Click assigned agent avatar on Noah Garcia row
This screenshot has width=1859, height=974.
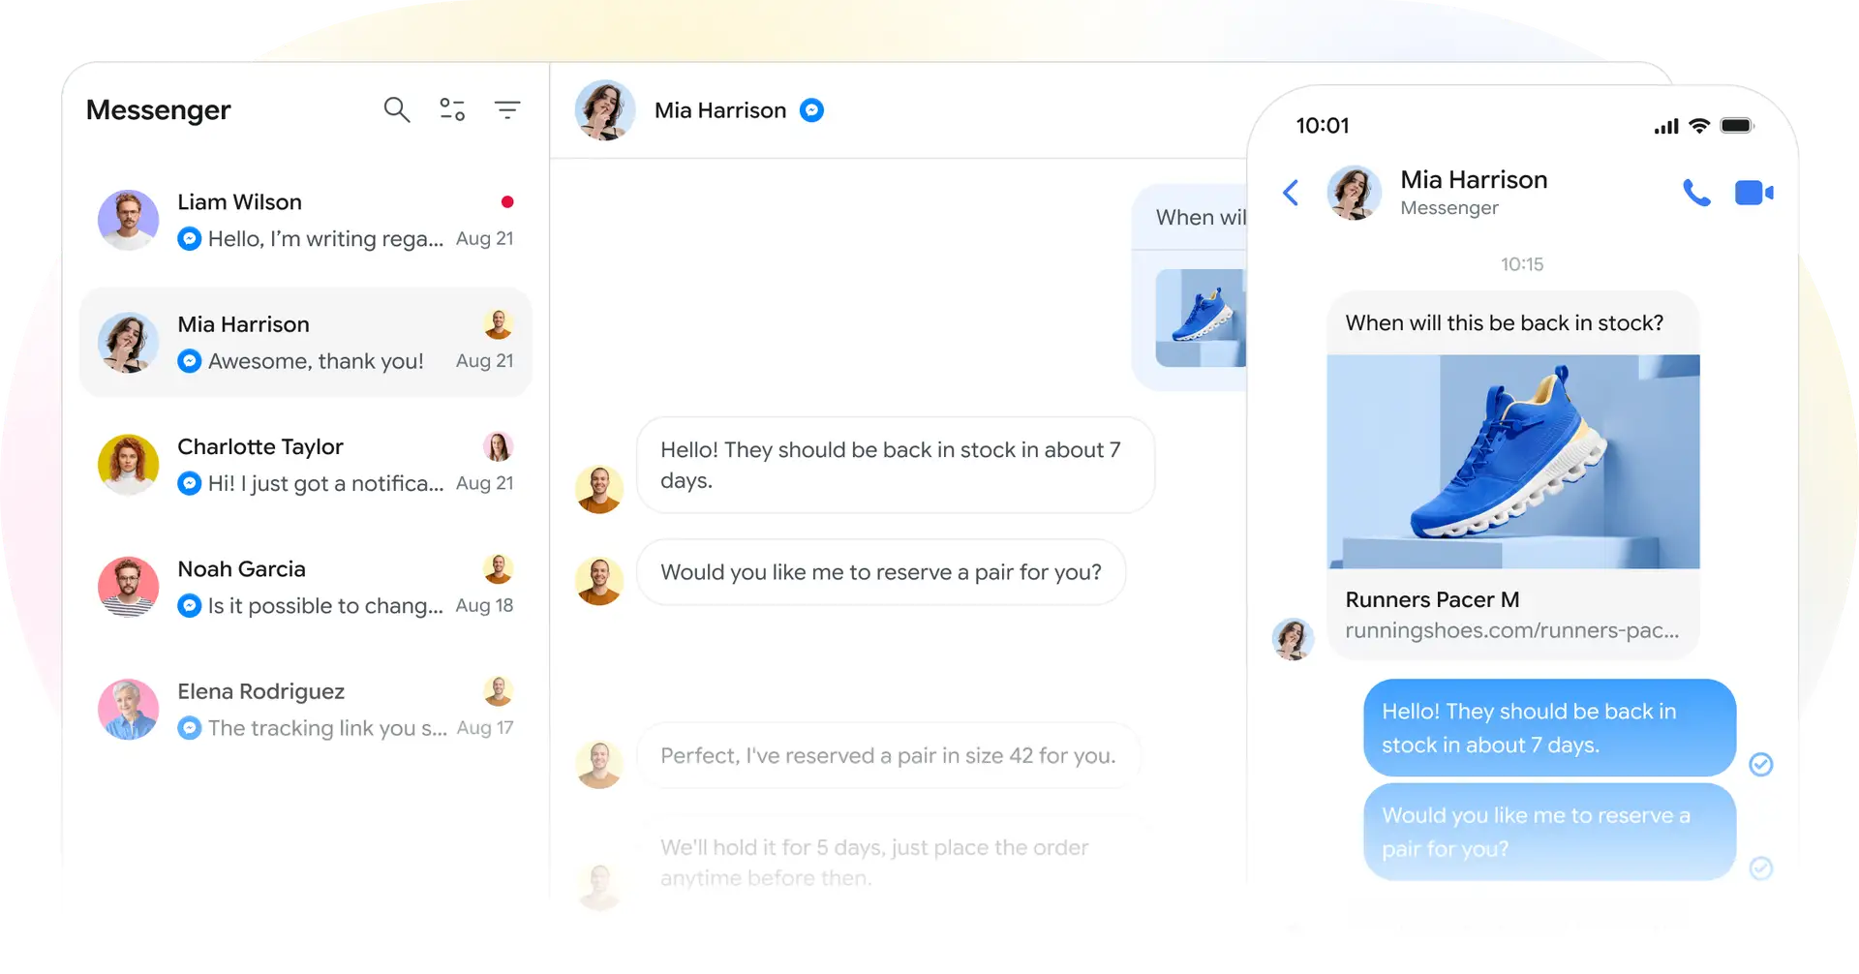point(498,568)
